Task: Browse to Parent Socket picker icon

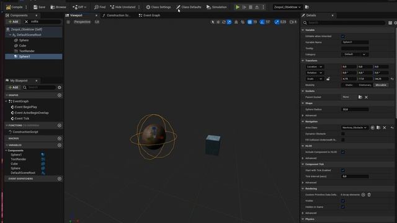Action: click(360, 97)
